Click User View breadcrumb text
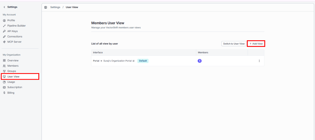 tap(72, 7)
